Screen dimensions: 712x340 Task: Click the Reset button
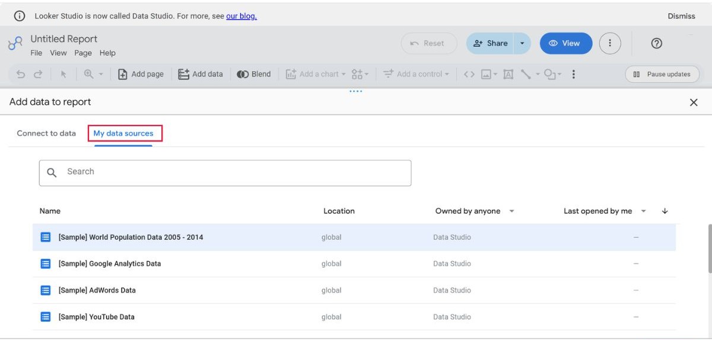pyautogui.click(x=429, y=43)
